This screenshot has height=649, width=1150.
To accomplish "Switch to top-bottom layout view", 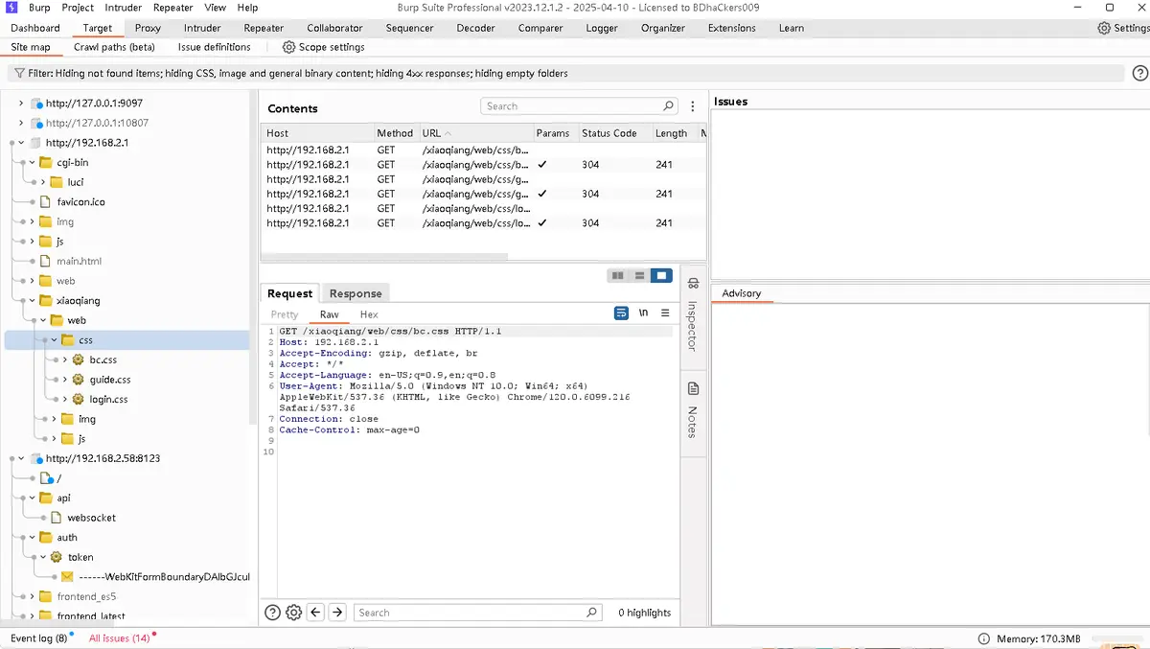I will click(639, 276).
